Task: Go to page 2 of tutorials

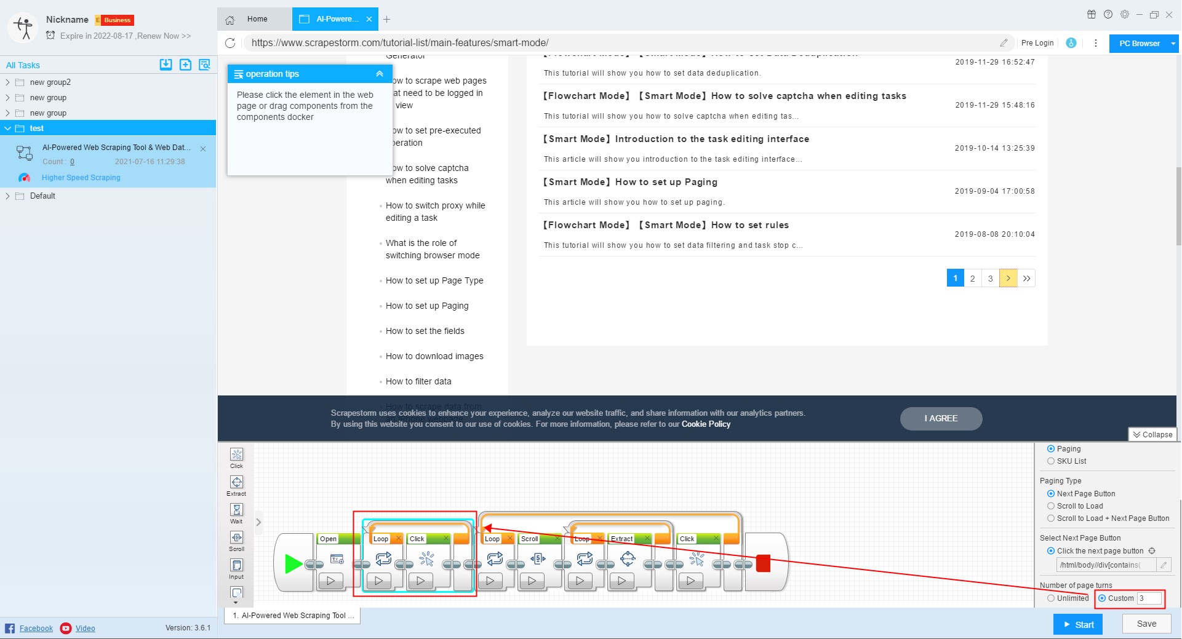Action: coord(973,279)
